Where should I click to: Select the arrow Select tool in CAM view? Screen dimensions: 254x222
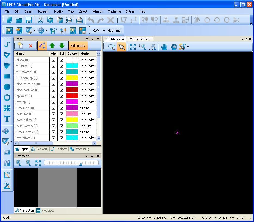click(x=121, y=47)
